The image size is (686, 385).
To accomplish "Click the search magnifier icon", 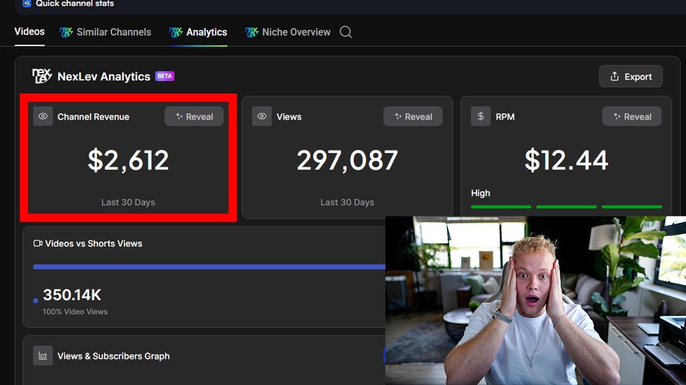I will [x=346, y=32].
